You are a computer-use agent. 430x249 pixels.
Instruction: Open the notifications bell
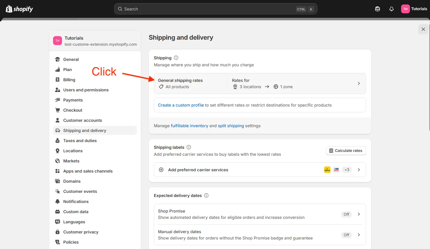pos(391,9)
